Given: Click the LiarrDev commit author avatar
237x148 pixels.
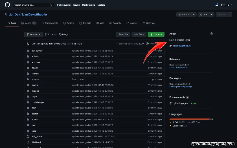Looking at the screenshot, I should pos(28,44).
